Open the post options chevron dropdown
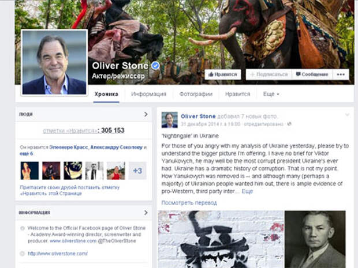This screenshot has height=268, width=358. (347, 115)
